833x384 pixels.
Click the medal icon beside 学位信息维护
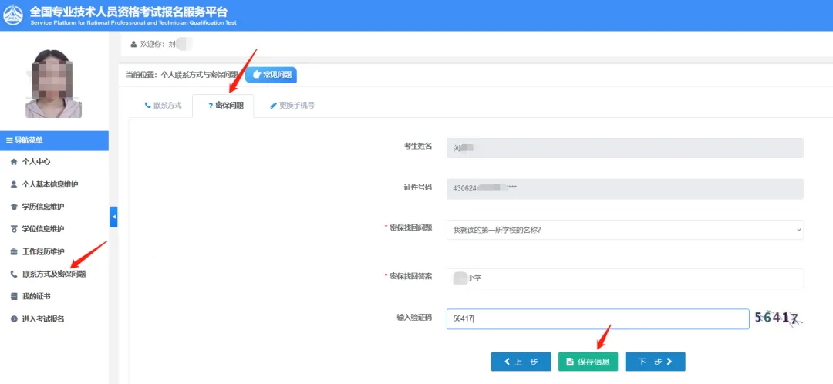[x=14, y=229]
